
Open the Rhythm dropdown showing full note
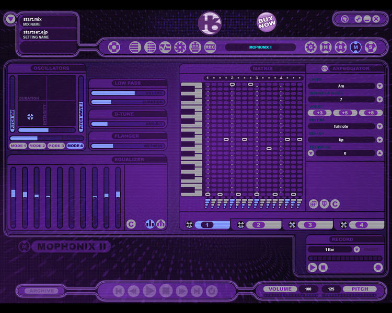[379, 126]
